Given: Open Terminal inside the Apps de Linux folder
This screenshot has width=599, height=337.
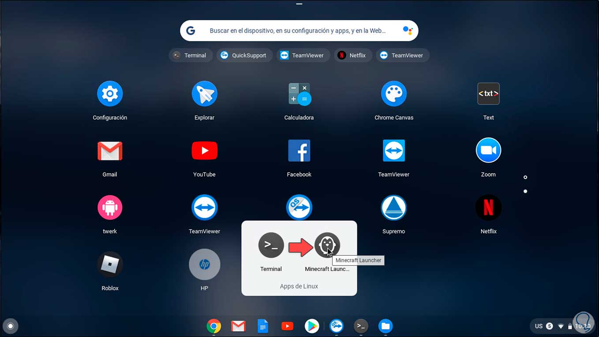Looking at the screenshot, I should pos(271,245).
